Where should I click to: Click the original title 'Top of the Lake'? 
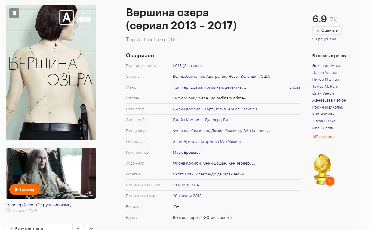[146, 39]
